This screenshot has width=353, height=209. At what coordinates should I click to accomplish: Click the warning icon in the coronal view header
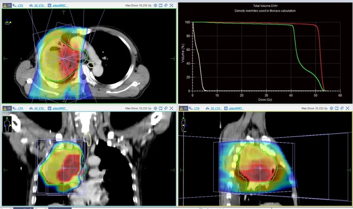(5, 108)
